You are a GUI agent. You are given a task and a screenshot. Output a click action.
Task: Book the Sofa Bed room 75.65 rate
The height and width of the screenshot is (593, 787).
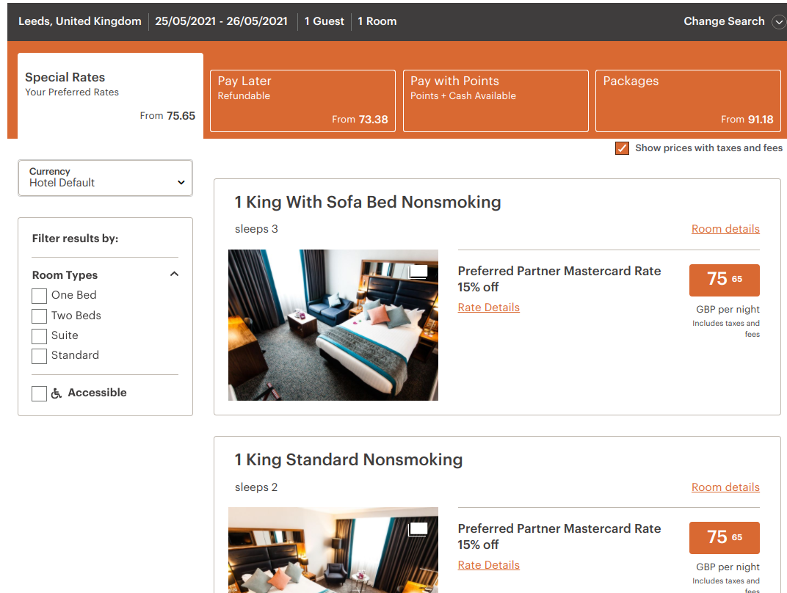tap(724, 280)
